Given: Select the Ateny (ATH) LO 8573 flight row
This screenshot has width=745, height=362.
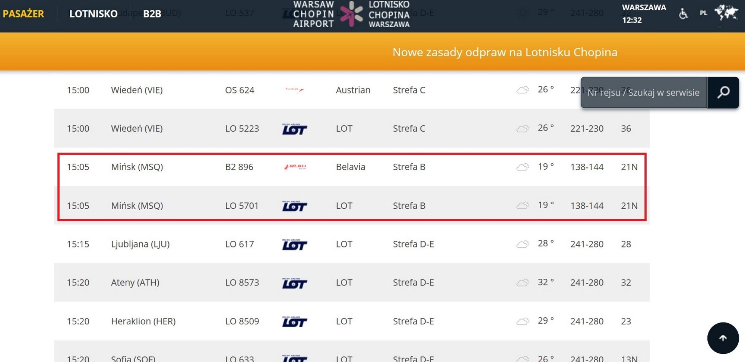Looking at the screenshot, I should [352, 282].
